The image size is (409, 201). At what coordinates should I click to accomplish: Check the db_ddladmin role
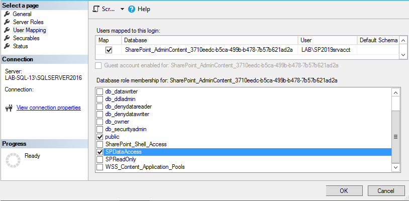point(99,99)
